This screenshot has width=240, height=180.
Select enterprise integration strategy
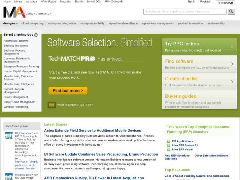tap(62, 23)
